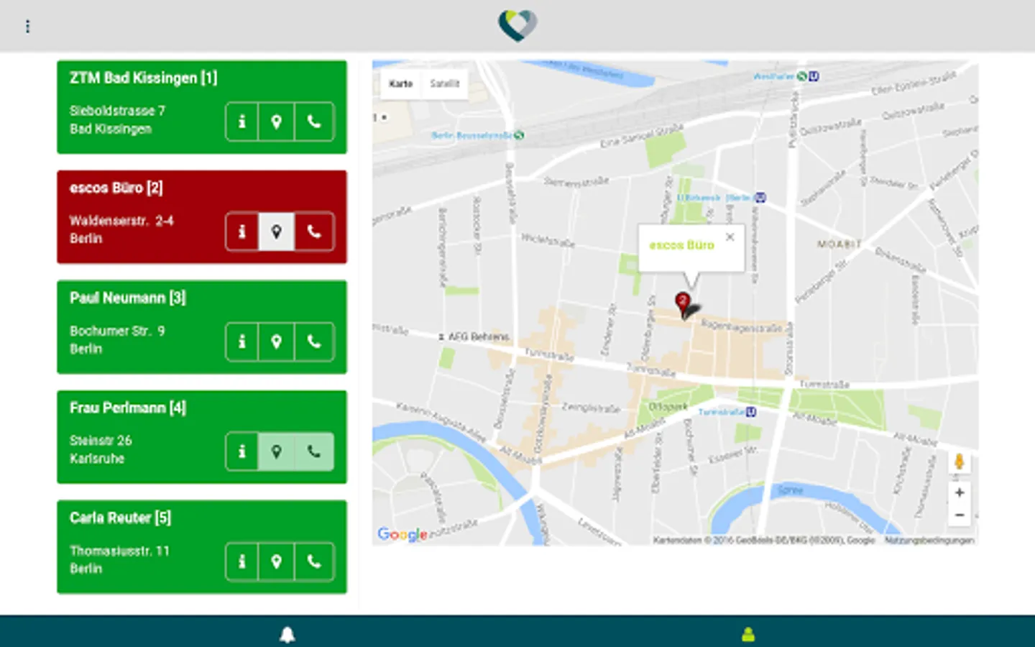The image size is (1035, 647).
Task: Call Frau Perlmann
Action: pos(314,451)
